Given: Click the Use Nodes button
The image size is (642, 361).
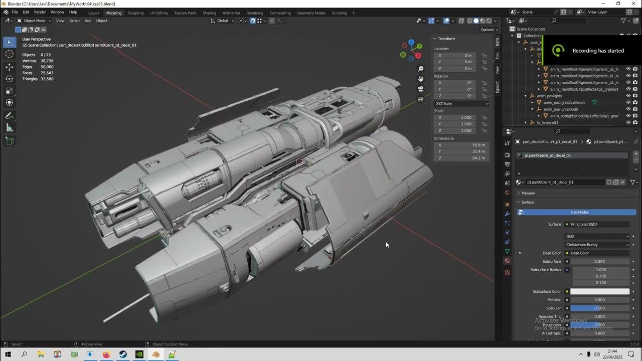Looking at the screenshot, I should 577,212.
